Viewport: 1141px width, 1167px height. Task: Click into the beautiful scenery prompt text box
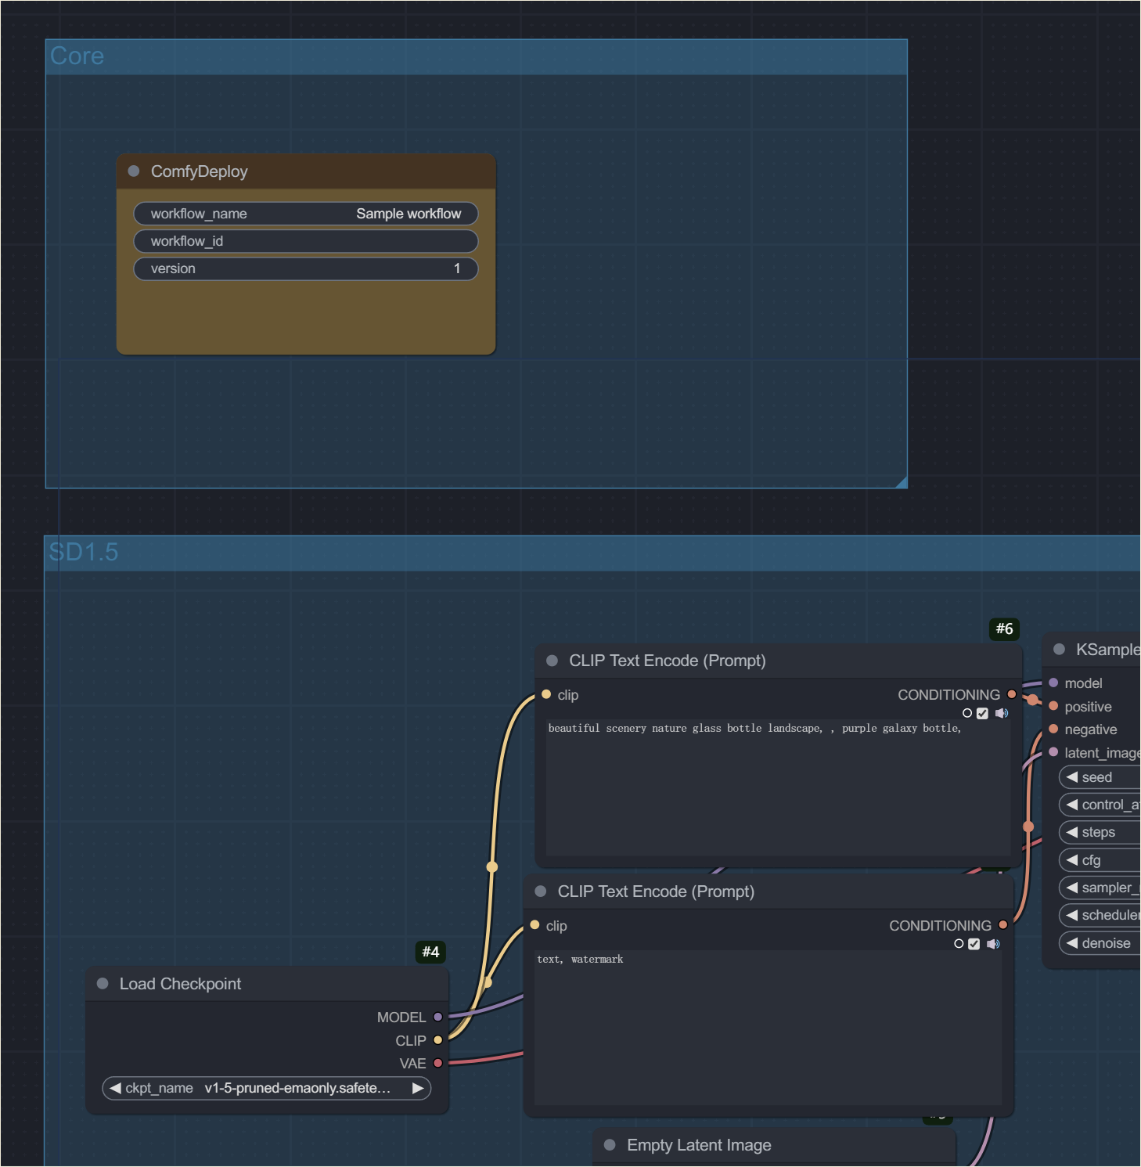pos(778,787)
